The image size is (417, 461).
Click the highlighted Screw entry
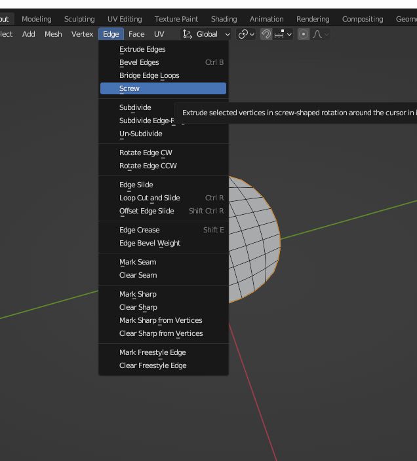point(163,88)
